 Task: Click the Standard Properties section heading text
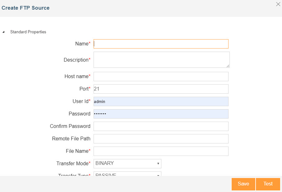[28, 32]
